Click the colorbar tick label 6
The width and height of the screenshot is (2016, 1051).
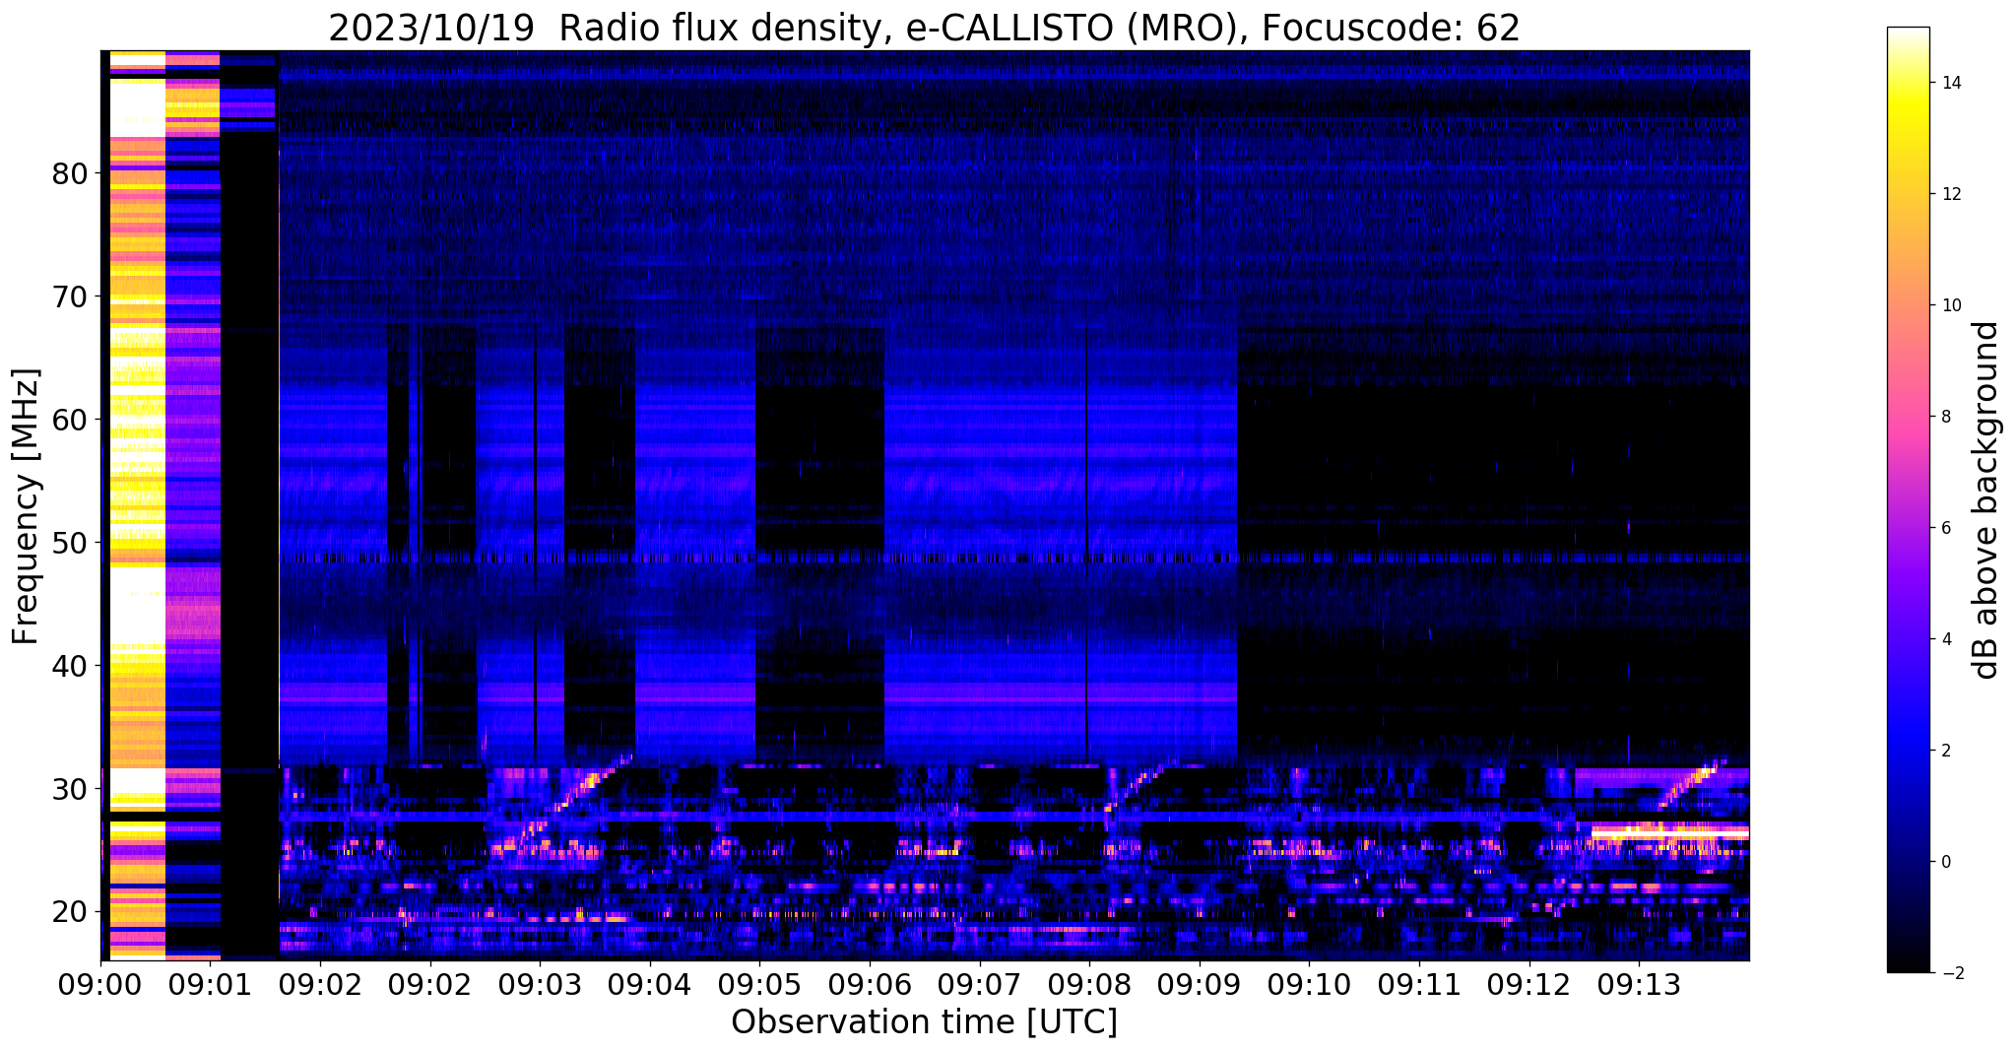click(1945, 528)
